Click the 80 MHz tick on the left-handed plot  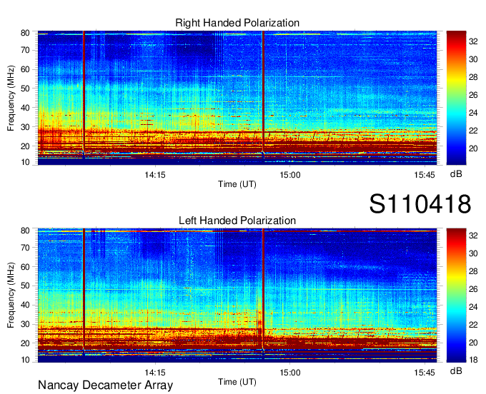pyautogui.click(x=25, y=231)
